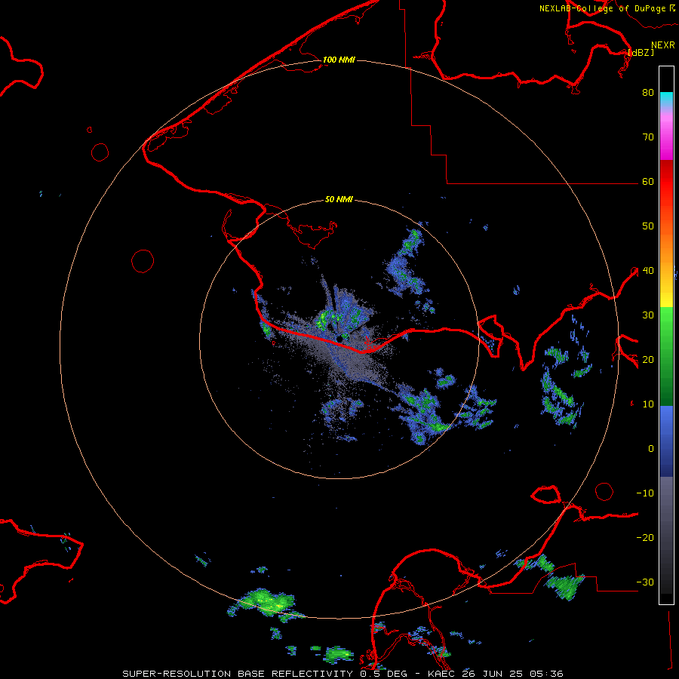
Task: Click the 50 NMI range ring label
Action: [x=339, y=199]
